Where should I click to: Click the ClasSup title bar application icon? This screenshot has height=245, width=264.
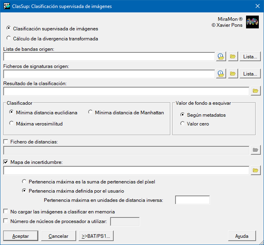pyautogui.click(x=6, y=6)
